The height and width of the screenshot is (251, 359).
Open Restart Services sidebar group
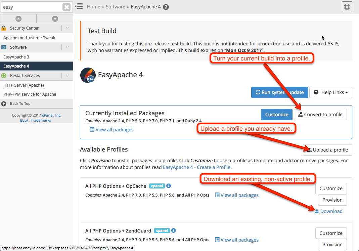(25, 75)
